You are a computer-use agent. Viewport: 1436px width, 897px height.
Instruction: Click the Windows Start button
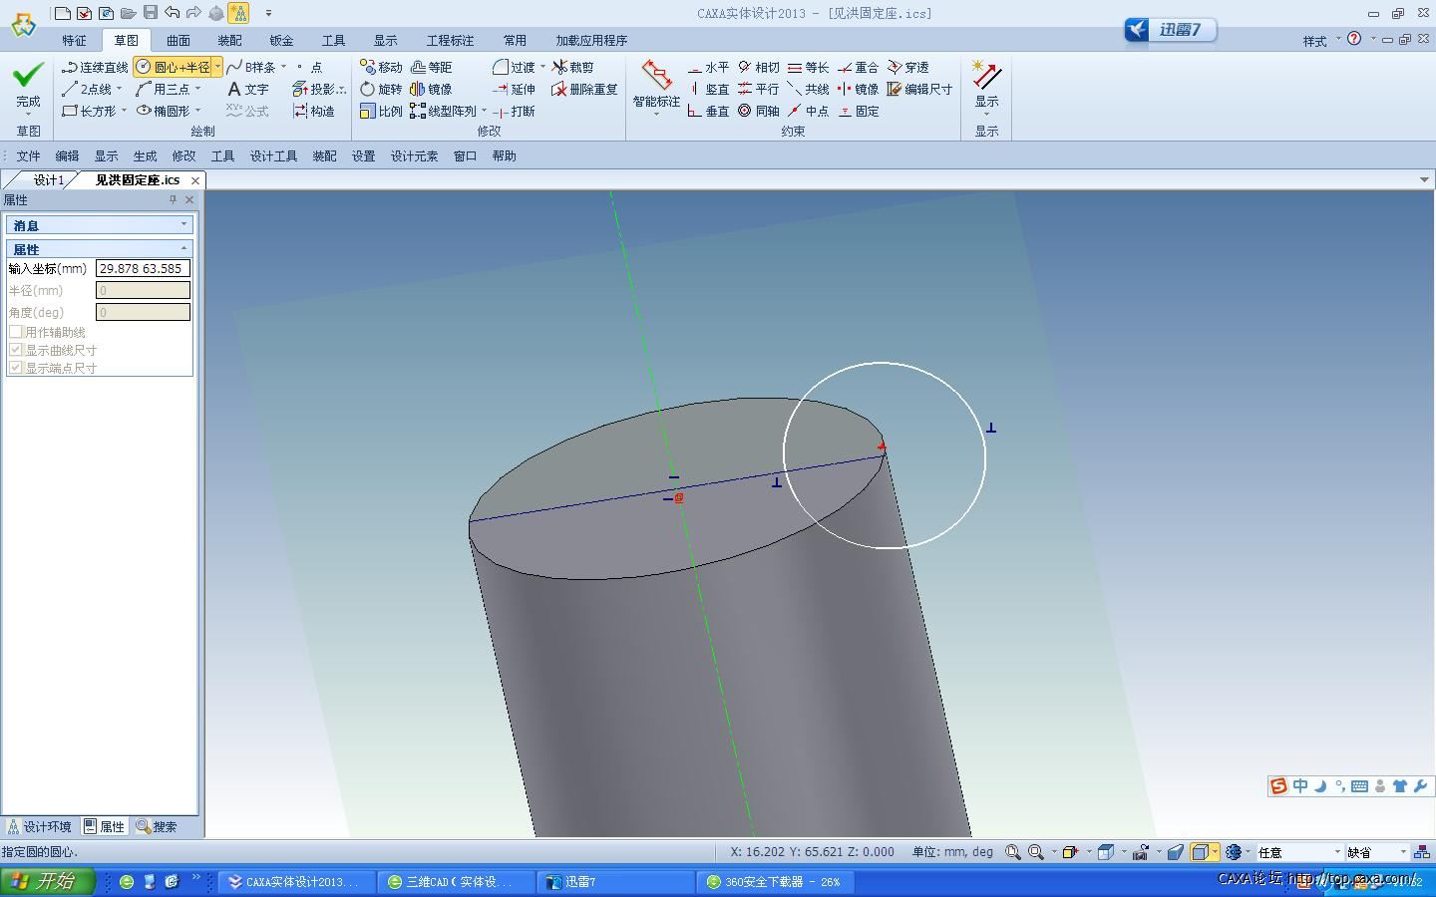47,881
